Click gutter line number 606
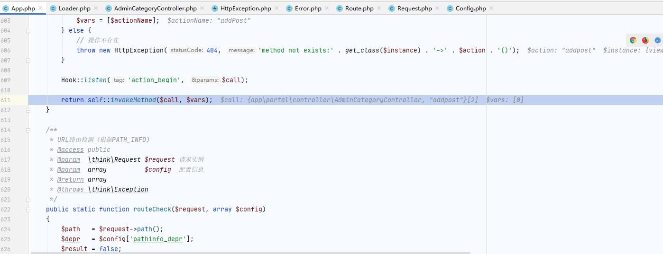The image size is (663, 254). pos(6,50)
